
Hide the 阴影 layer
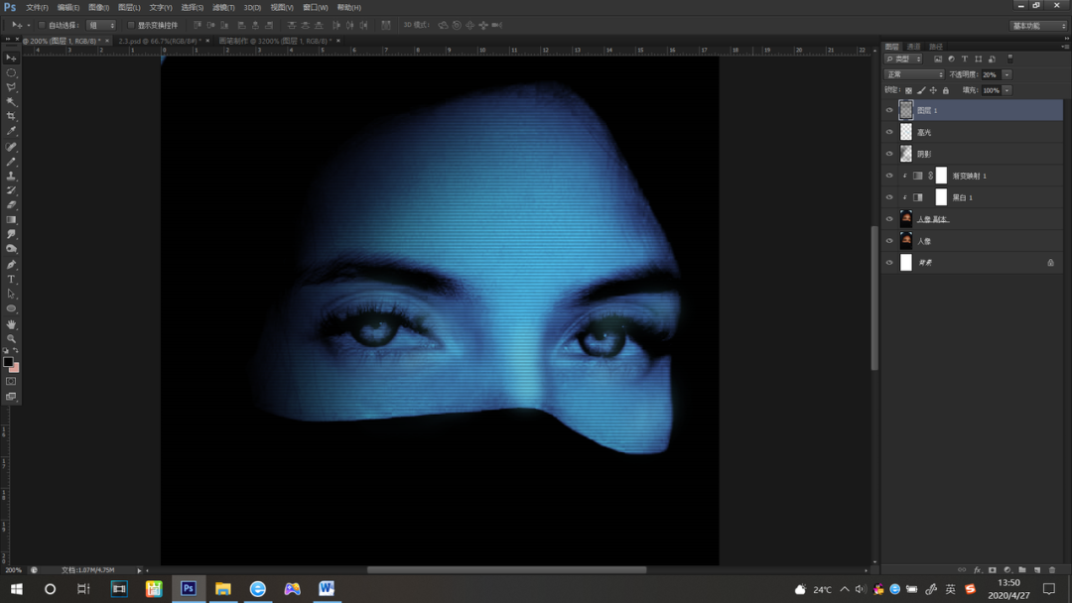(x=889, y=154)
